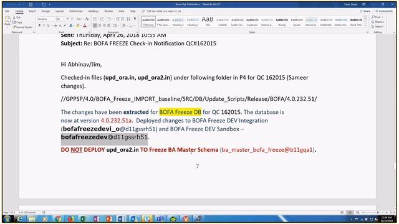Screen dimensions: 399x224
Task: Click the Replace button
Action: [x=377, y=22]
